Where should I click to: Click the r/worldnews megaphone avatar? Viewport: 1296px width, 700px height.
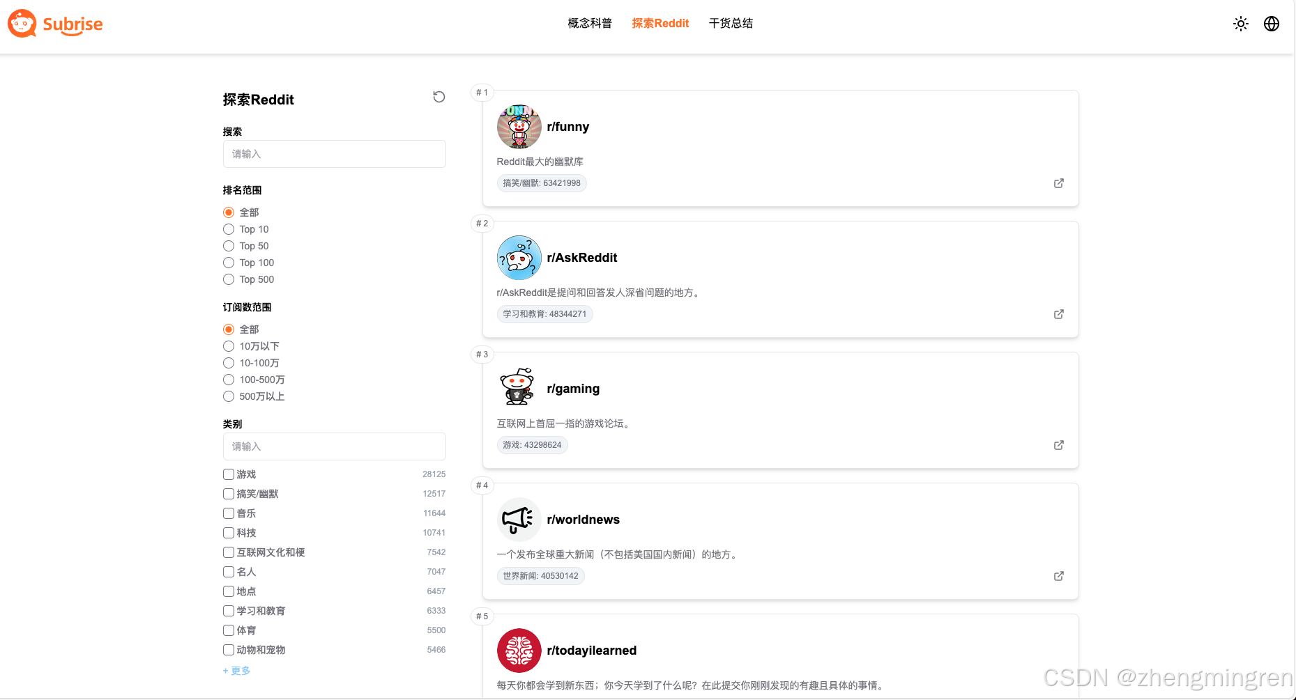519,520
